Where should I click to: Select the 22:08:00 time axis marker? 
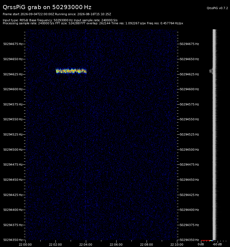pos(146,245)
